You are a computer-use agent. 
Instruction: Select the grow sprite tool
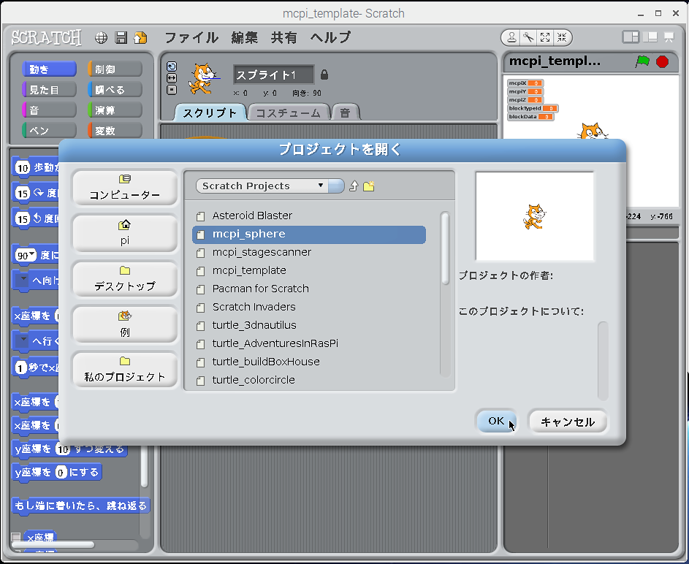coord(545,38)
